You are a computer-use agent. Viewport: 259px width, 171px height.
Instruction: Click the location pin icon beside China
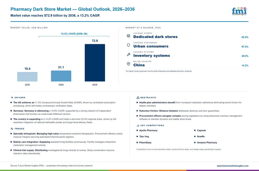128,64
